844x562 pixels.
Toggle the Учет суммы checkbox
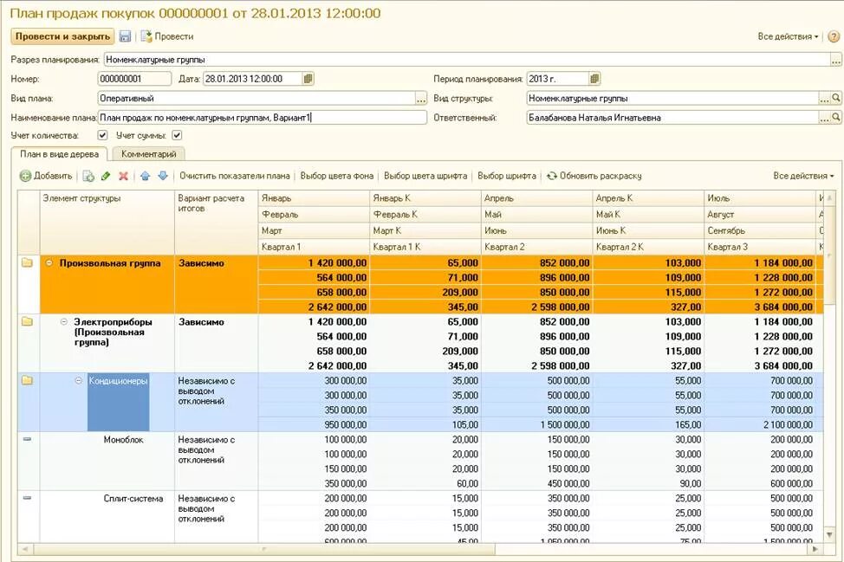pyautogui.click(x=177, y=135)
